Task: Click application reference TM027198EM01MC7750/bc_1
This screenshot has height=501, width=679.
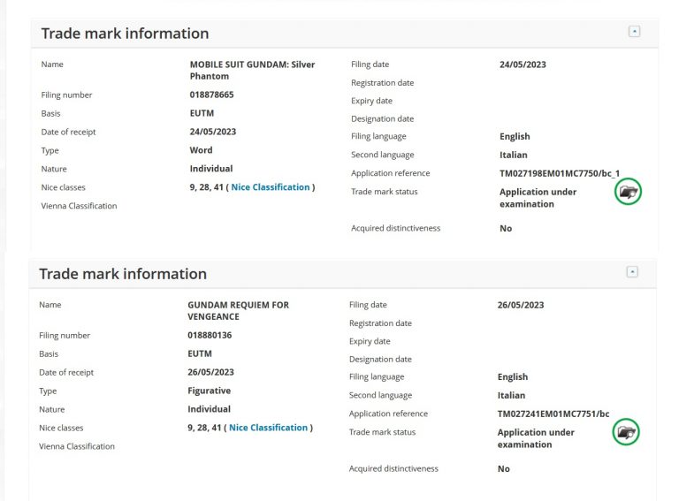Action: coord(559,173)
